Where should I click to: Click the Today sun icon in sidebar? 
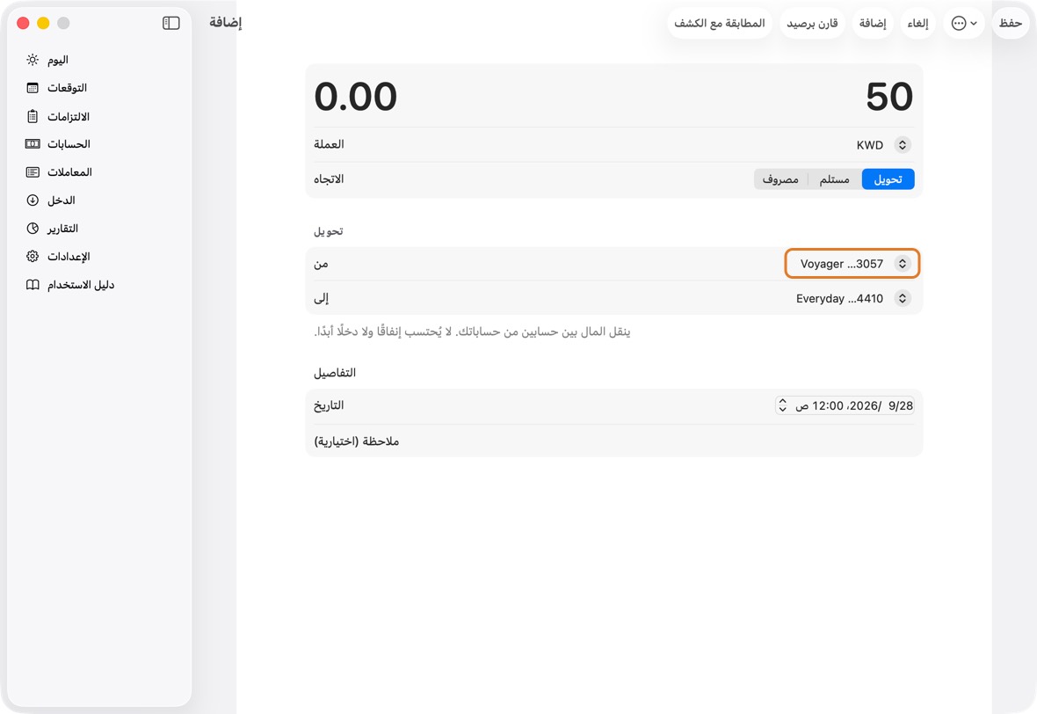pos(33,60)
